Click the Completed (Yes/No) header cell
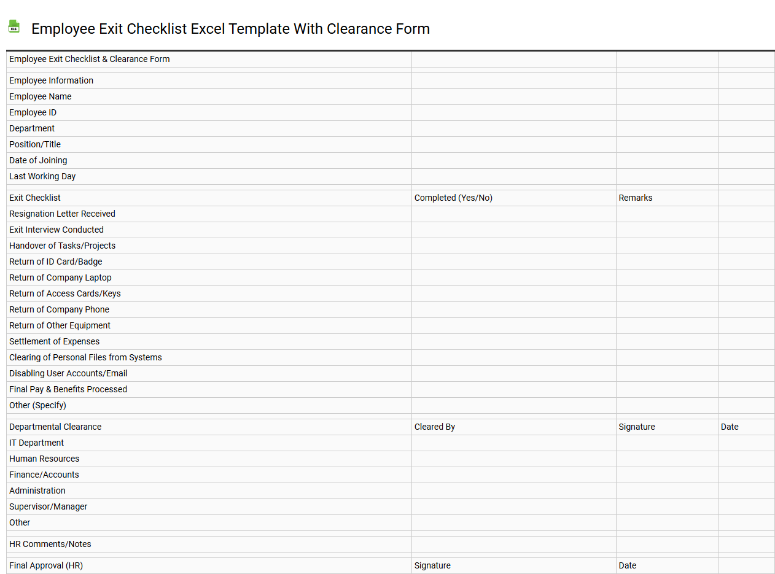775x574 pixels. pyautogui.click(x=453, y=198)
